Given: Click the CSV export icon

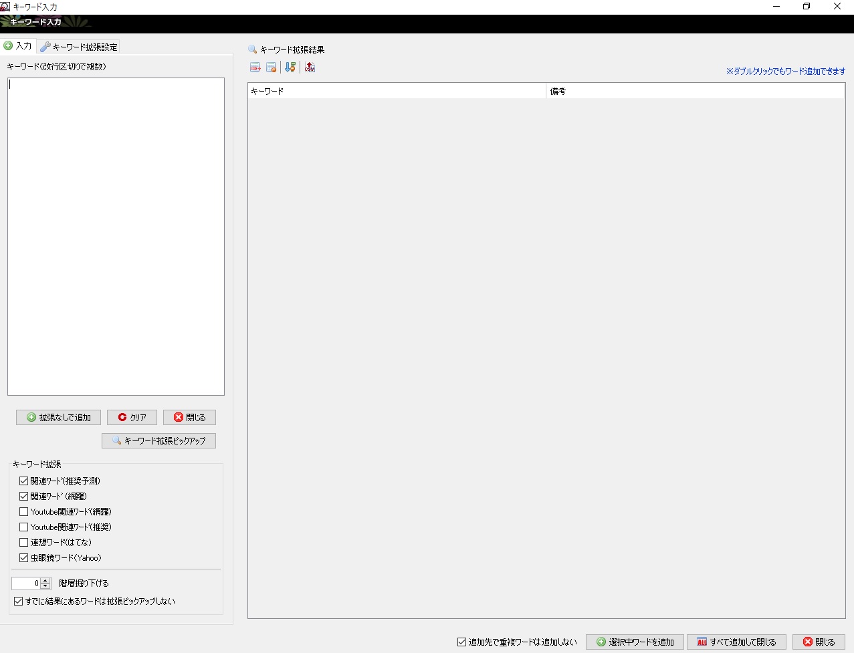Looking at the screenshot, I should [x=310, y=67].
